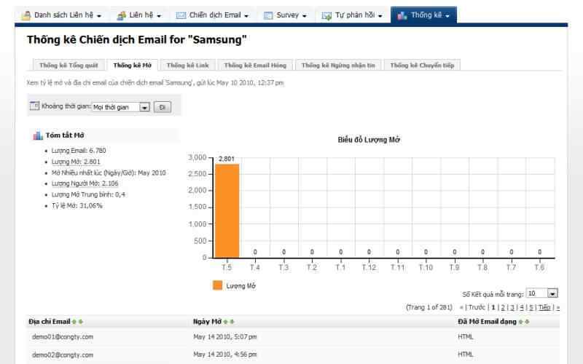Open the Thống kê Email Hỏng tab
Screen dimensions: 583x364
pyautogui.click(x=255, y=66)
